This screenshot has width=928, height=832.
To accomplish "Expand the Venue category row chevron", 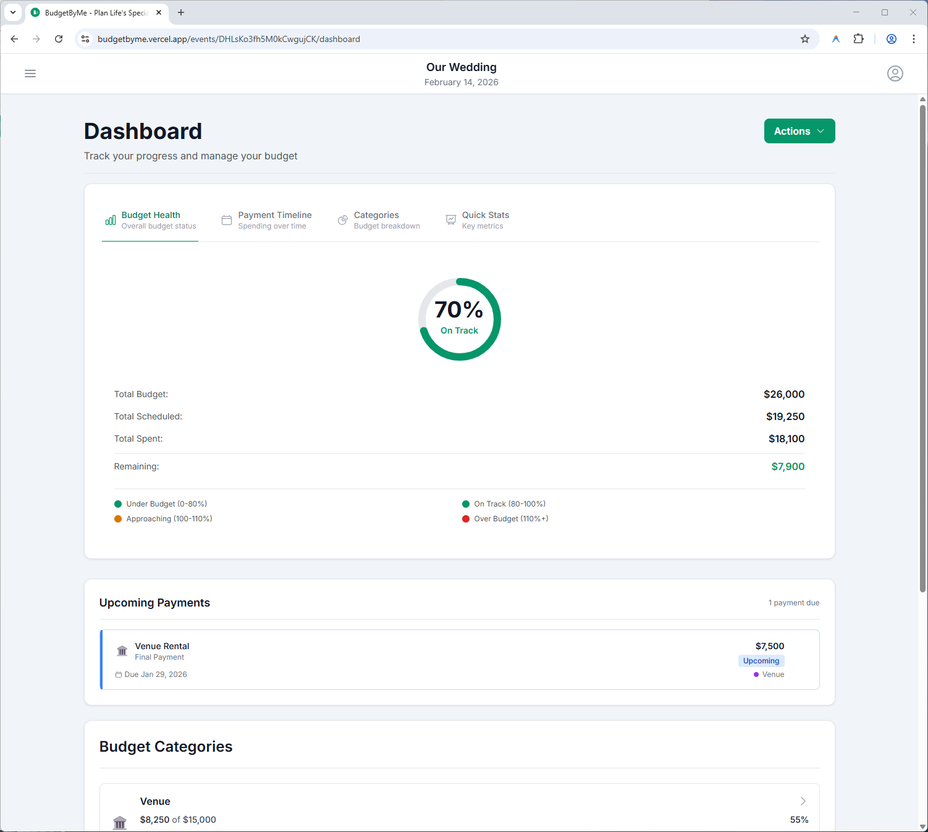I will (x=803, y=800).
